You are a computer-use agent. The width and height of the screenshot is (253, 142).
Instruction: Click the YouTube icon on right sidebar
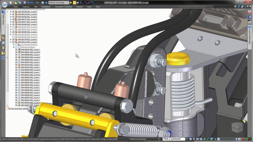[250, 12]
